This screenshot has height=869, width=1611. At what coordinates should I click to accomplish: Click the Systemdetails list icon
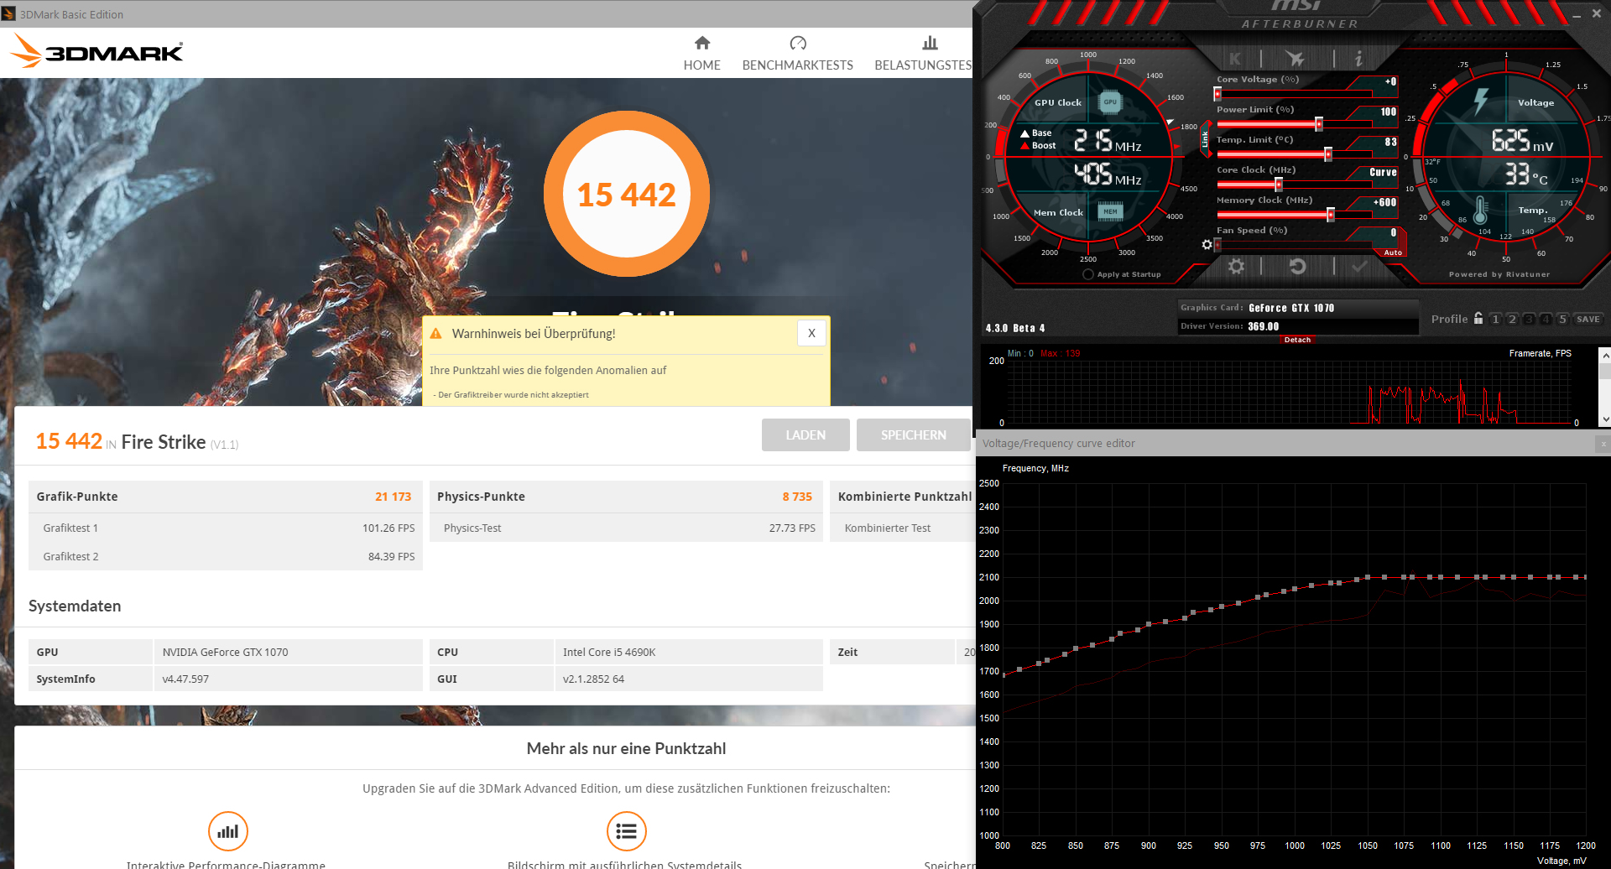[627, 831]
